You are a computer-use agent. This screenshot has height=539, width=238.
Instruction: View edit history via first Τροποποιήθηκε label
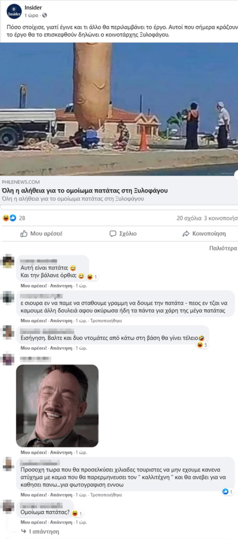click(106, 321)
